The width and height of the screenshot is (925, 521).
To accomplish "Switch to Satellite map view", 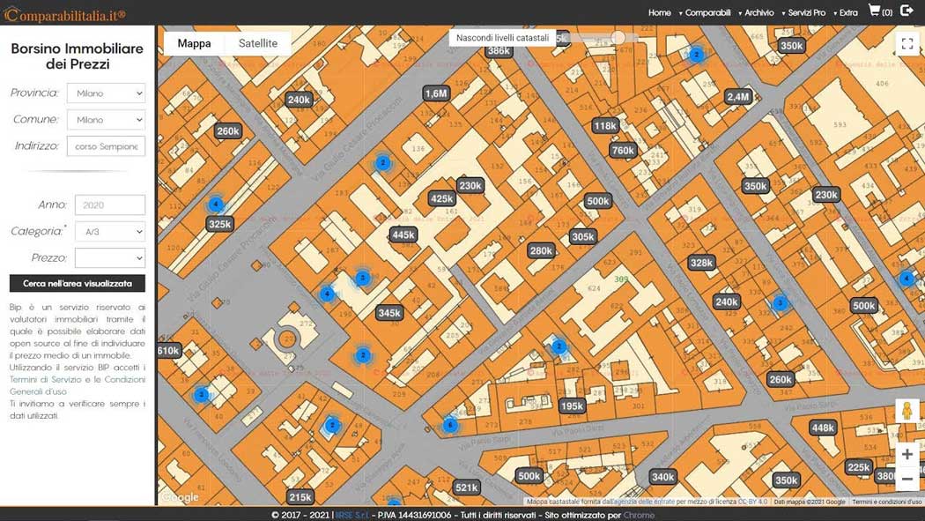I will pyautogui.click(x=257, y=43).
